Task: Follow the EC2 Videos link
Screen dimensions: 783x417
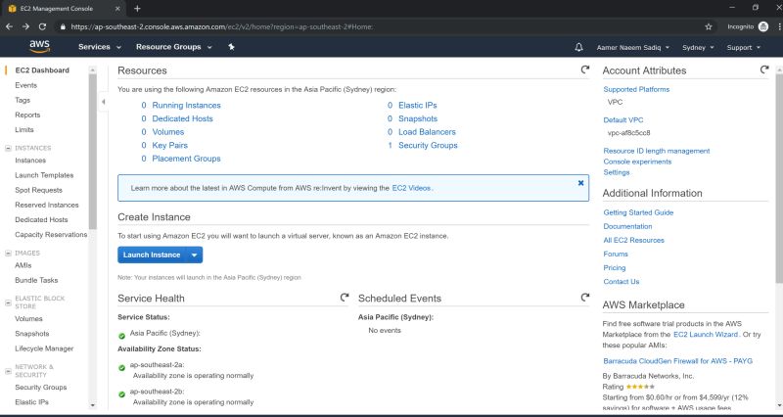Action: click(411, 188)
